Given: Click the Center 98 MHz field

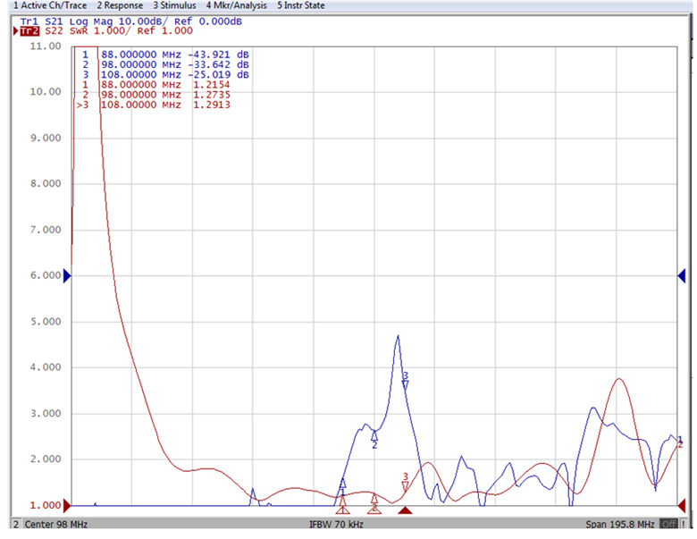Looking at the screenshot, I should click(54, 524).
